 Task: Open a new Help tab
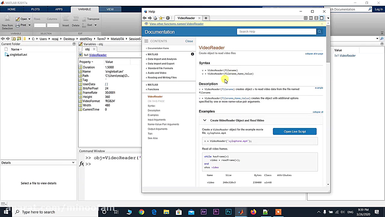tap(206, 18)
